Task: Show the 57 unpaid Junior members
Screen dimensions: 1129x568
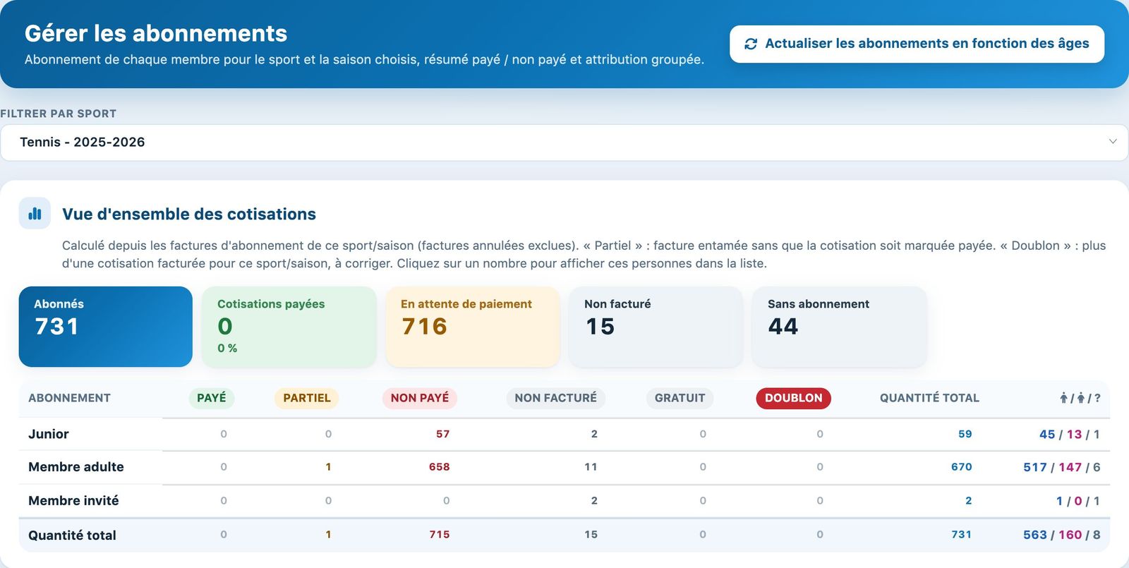Action: (x=442, y=434)
